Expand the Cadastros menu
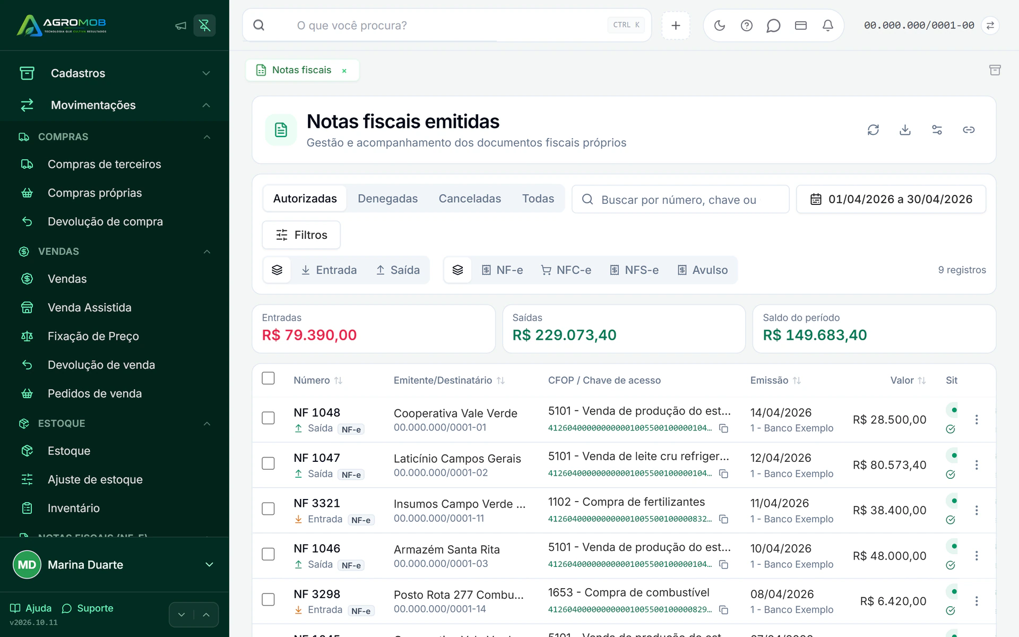1019x637 pixels. pos(115,73)
